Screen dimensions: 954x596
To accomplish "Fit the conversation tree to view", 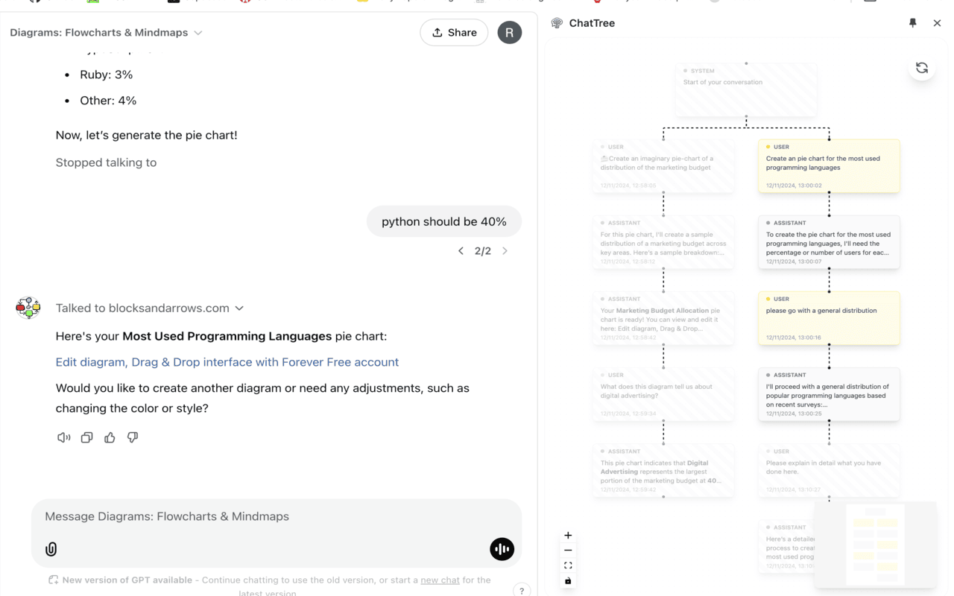I will point(568,565).
